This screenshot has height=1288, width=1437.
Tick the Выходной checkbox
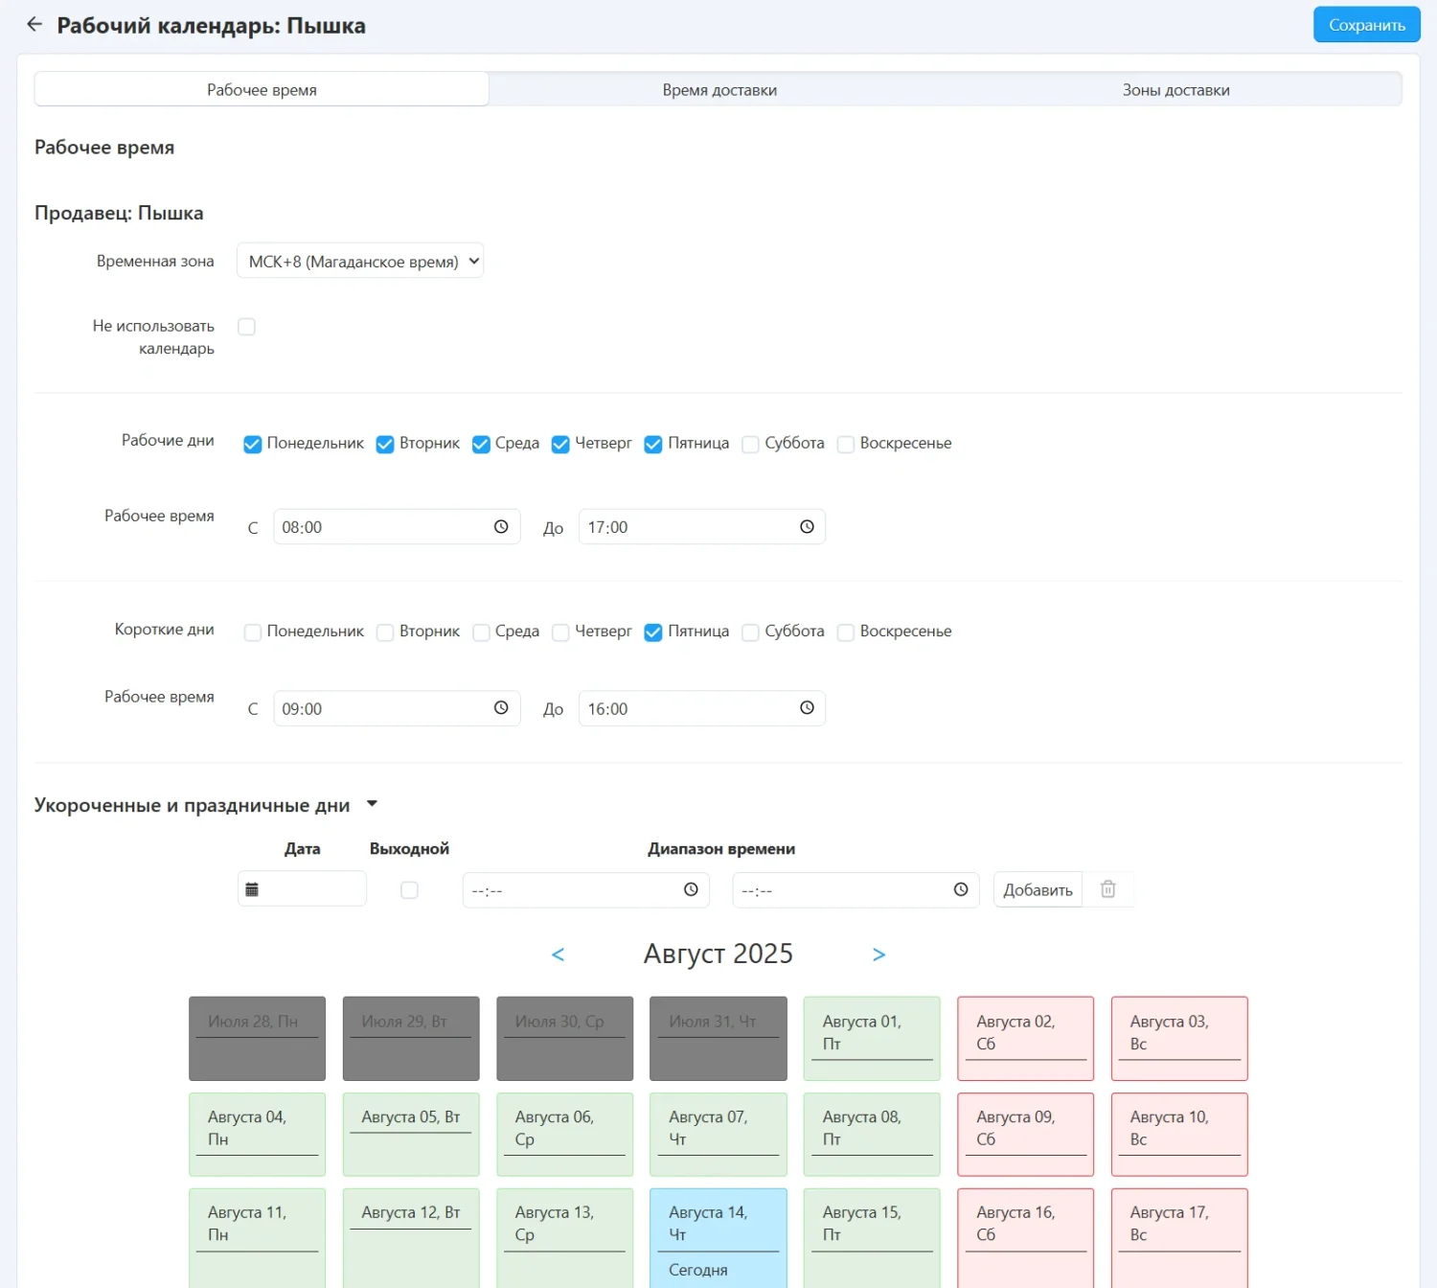(409, 890)
